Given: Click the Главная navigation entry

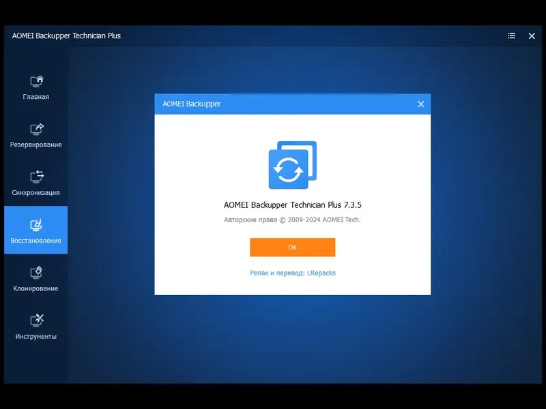Looking at the screenshot, I should coord(36,96).
